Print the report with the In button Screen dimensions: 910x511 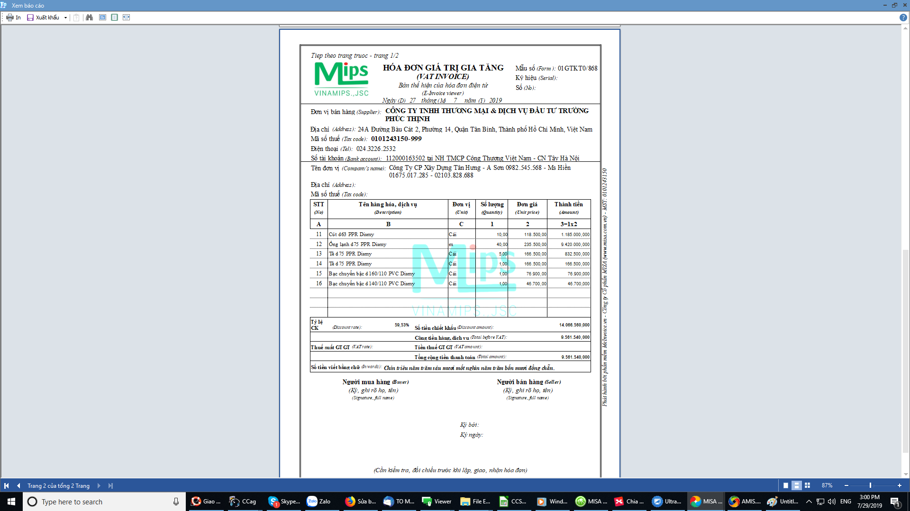pos(14,18)
